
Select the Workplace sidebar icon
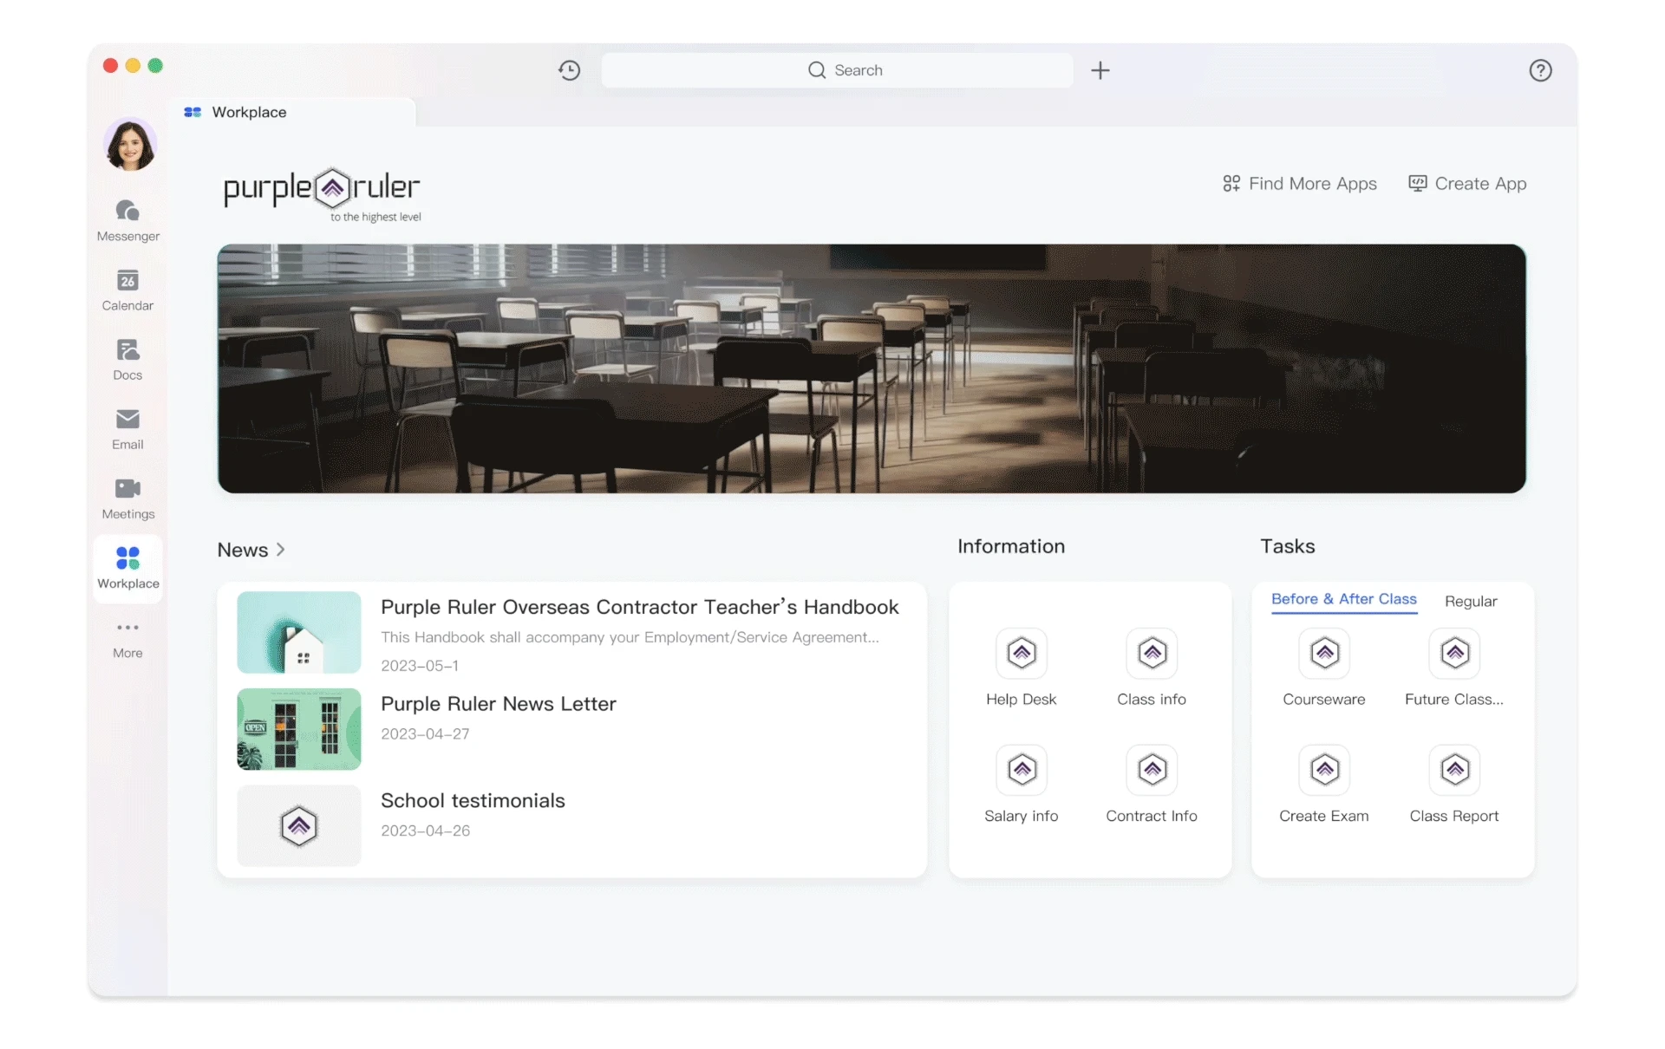[127, 568]
